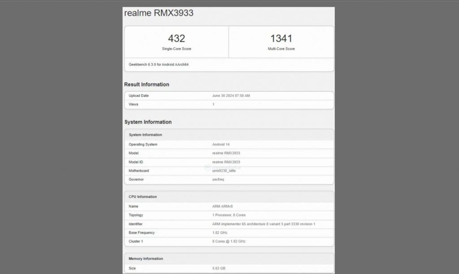
Task: Select the 1 Processor, 8 Cores value
Action: 229,215
